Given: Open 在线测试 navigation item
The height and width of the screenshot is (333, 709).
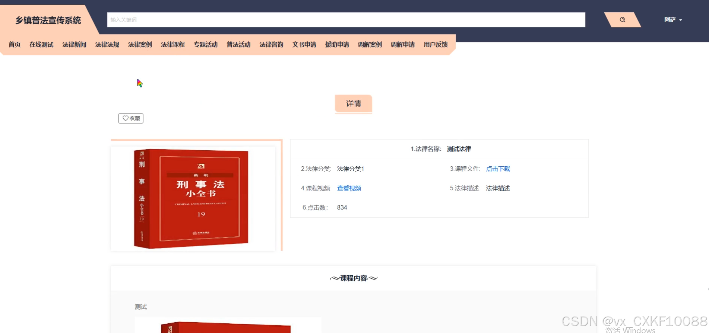Looking at the screenshot, I should 41,45.
